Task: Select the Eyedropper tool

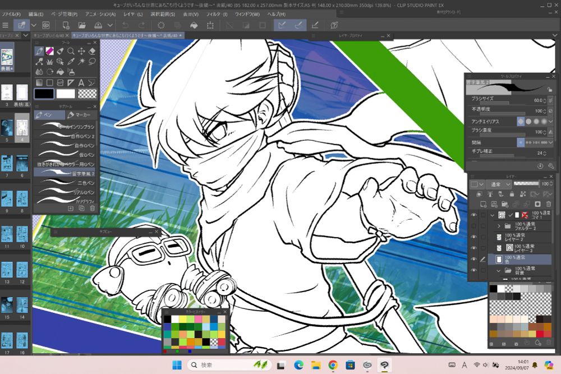Action: point(71,62)
